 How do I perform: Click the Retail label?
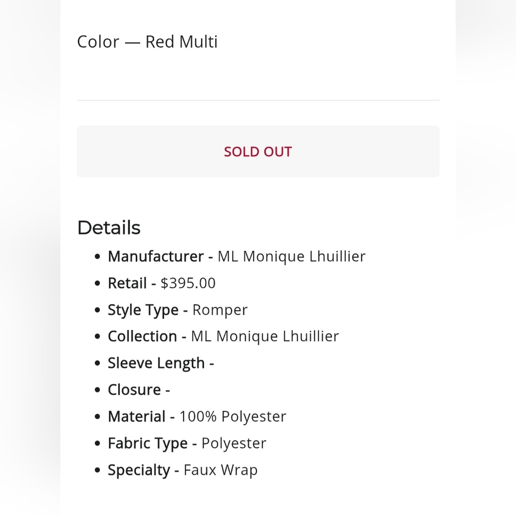(x=127, y=283)
